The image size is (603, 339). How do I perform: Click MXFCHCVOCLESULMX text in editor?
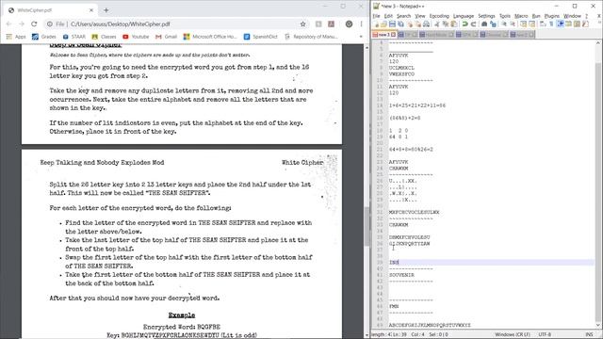tap(414, 212)
